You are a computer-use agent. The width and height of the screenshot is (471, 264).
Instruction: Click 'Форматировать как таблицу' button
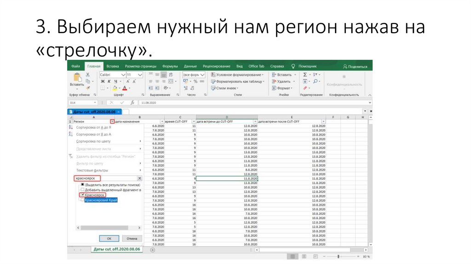point(238,81)
